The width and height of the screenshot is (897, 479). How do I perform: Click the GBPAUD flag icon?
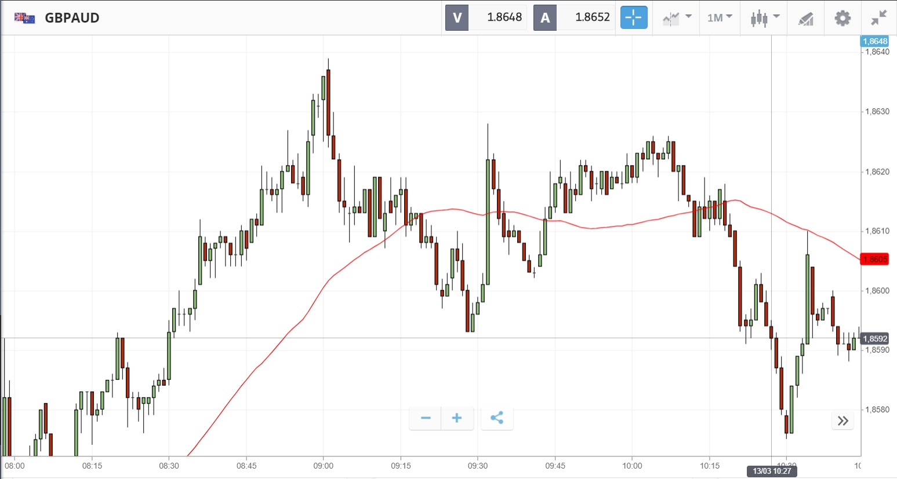pos(24,18)
